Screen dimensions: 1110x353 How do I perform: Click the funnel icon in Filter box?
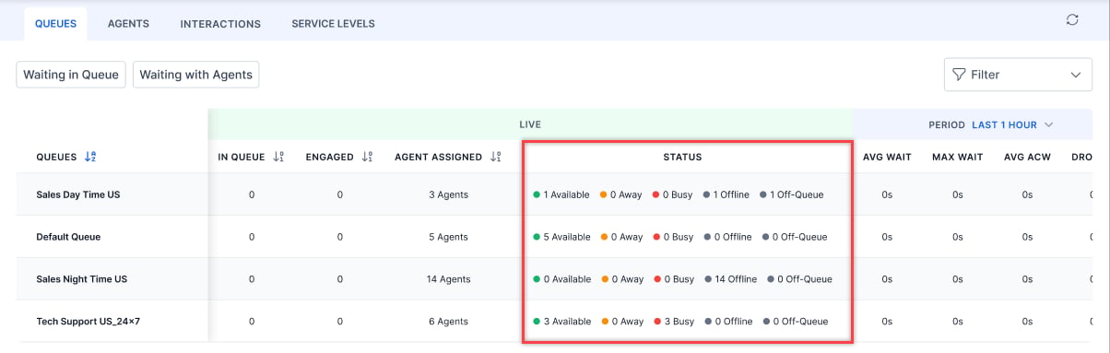coord(959,75)
